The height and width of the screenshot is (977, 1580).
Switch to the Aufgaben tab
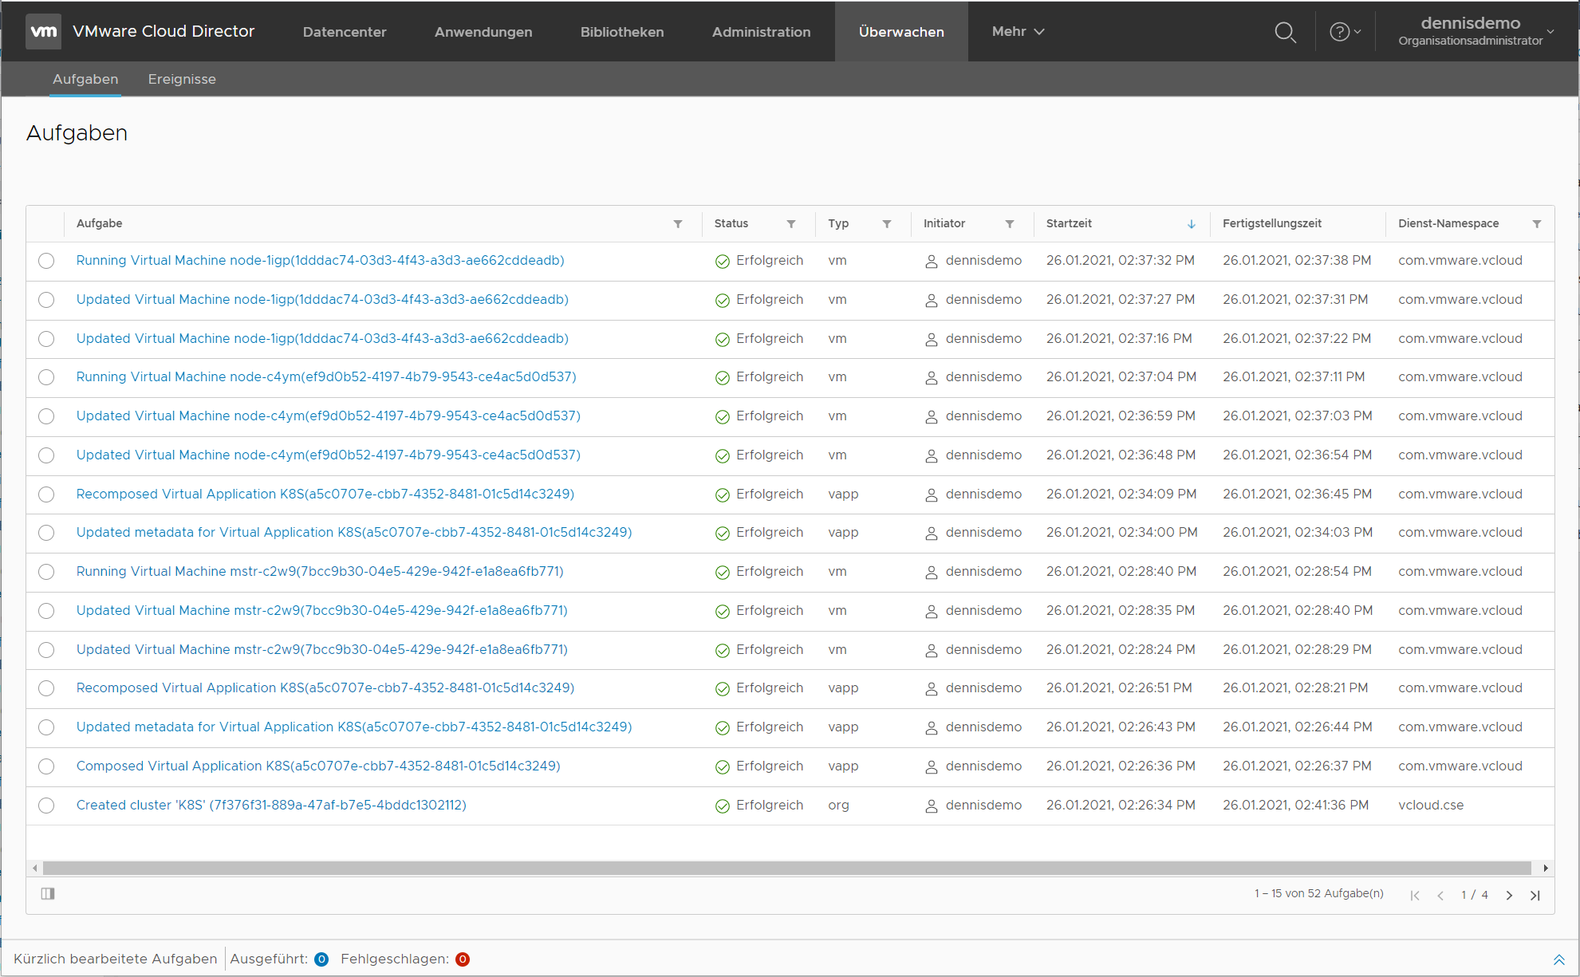[x=85, y=79]
